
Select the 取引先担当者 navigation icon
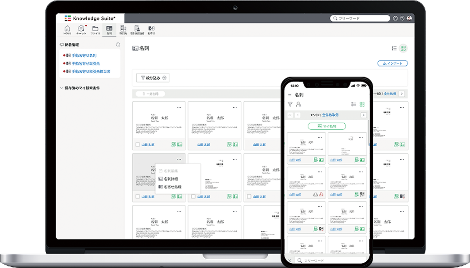coord(137,30)
